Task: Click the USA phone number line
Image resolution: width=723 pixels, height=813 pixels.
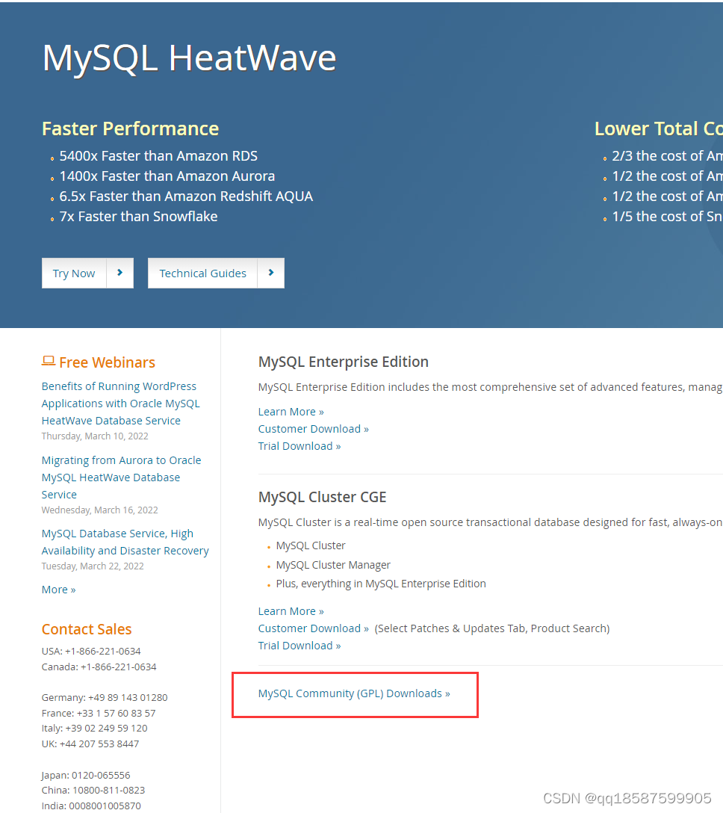Action: (x=91, y=652)
